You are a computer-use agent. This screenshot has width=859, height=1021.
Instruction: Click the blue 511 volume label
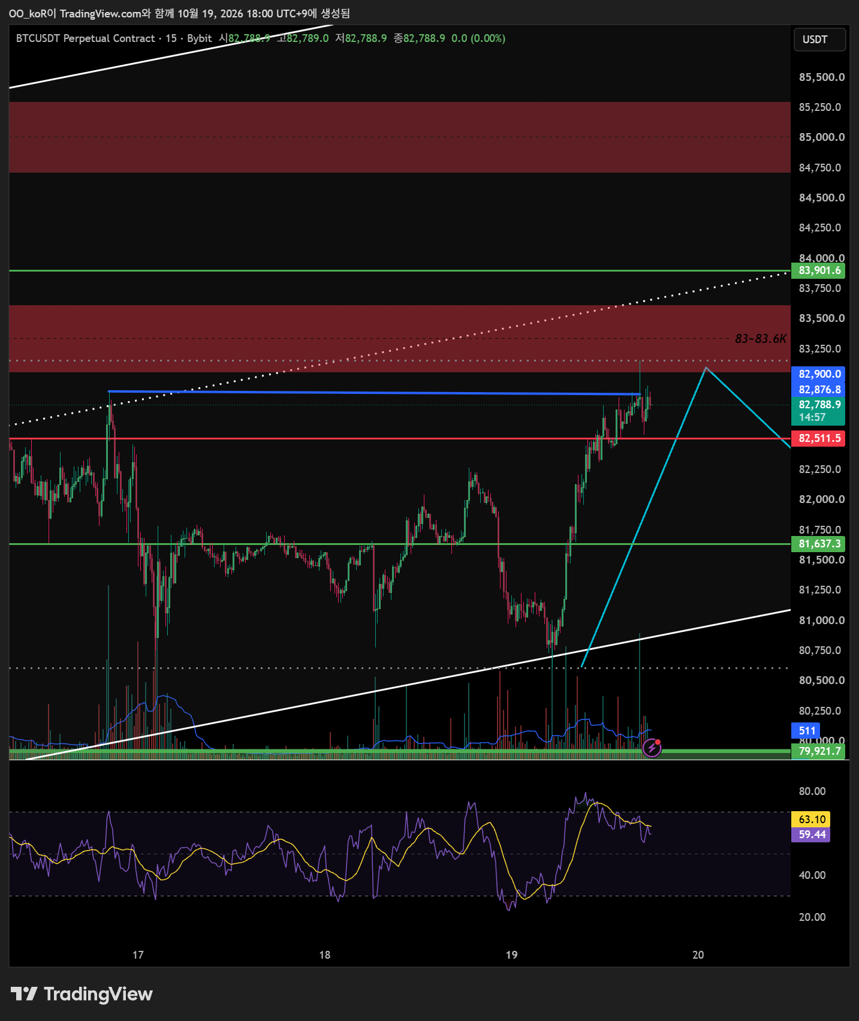(807, 731)
